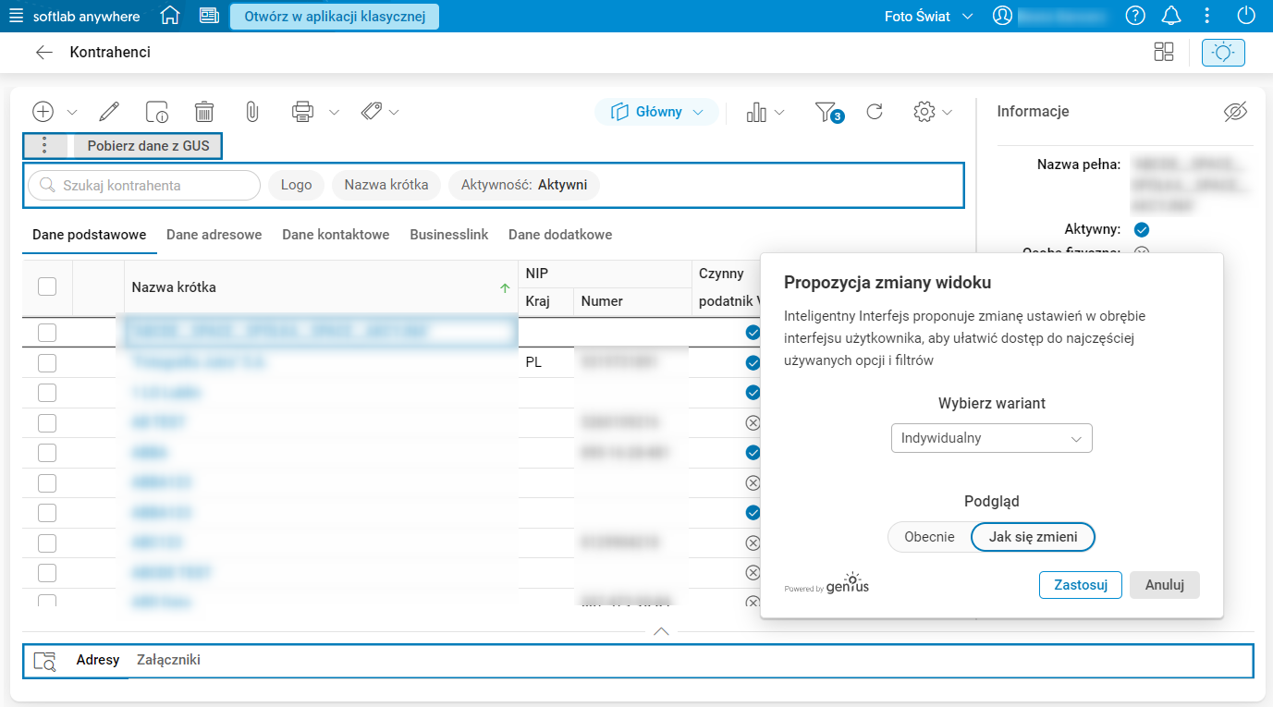The width and height of the screenshot is (1273, 707).
Task: Refresh the contractor list
Action: point(875,112)
